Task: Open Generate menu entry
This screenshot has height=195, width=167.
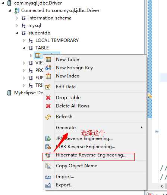Action: 95,128
